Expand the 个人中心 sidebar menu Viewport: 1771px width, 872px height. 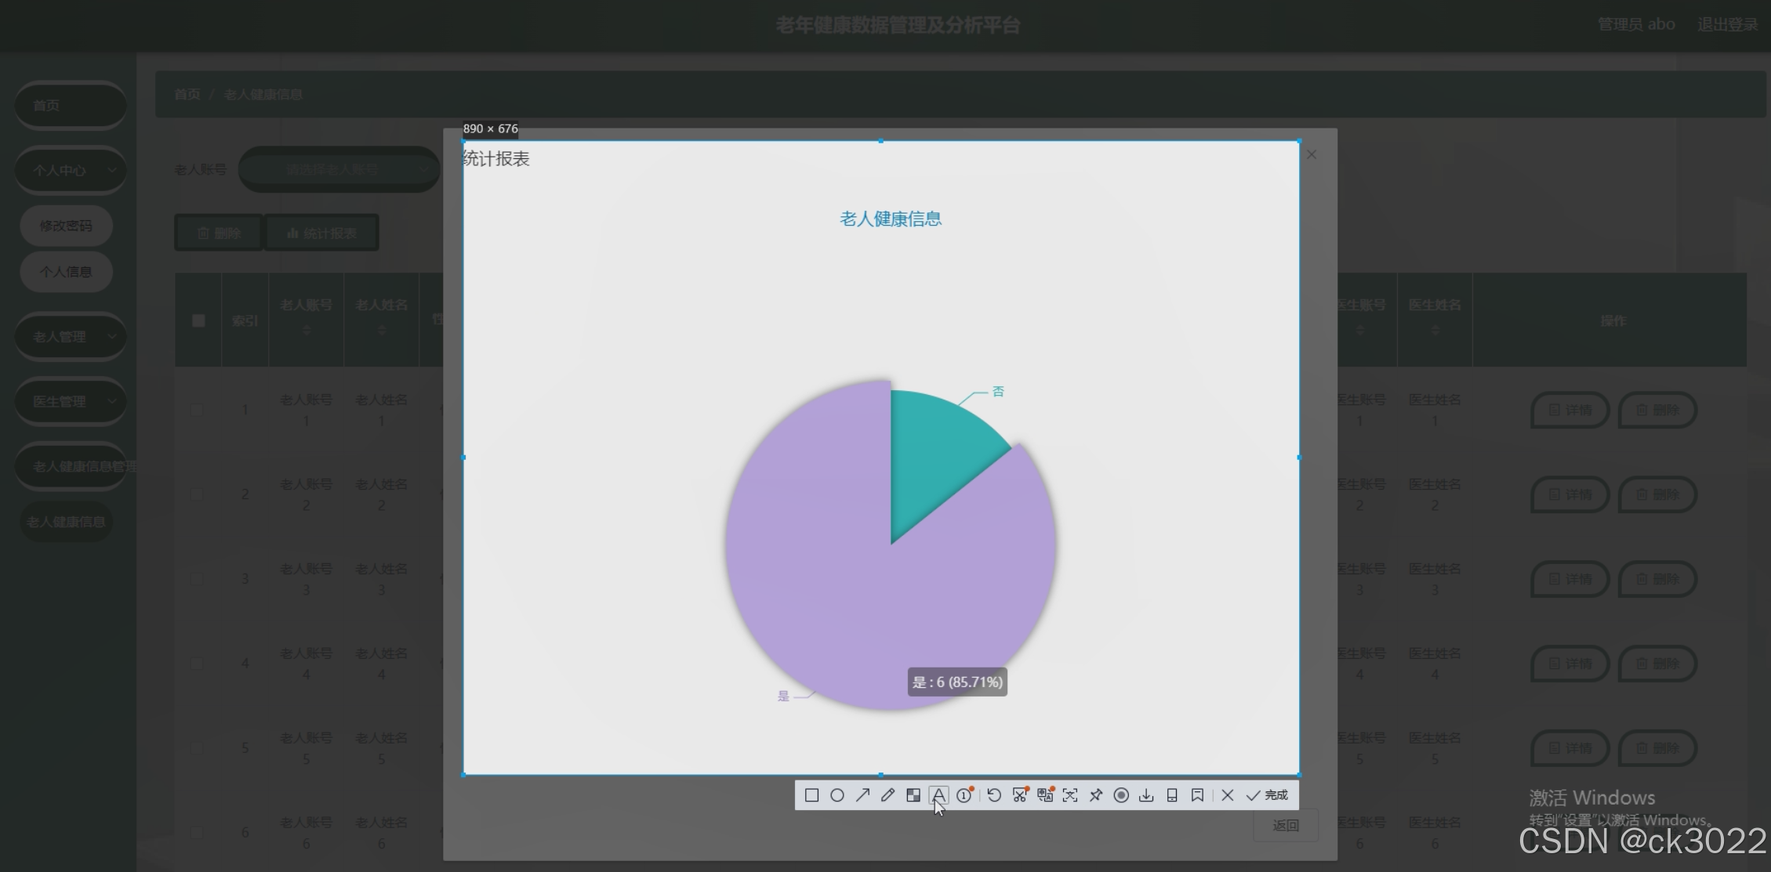pyautogui.click(x=71, y=170)
